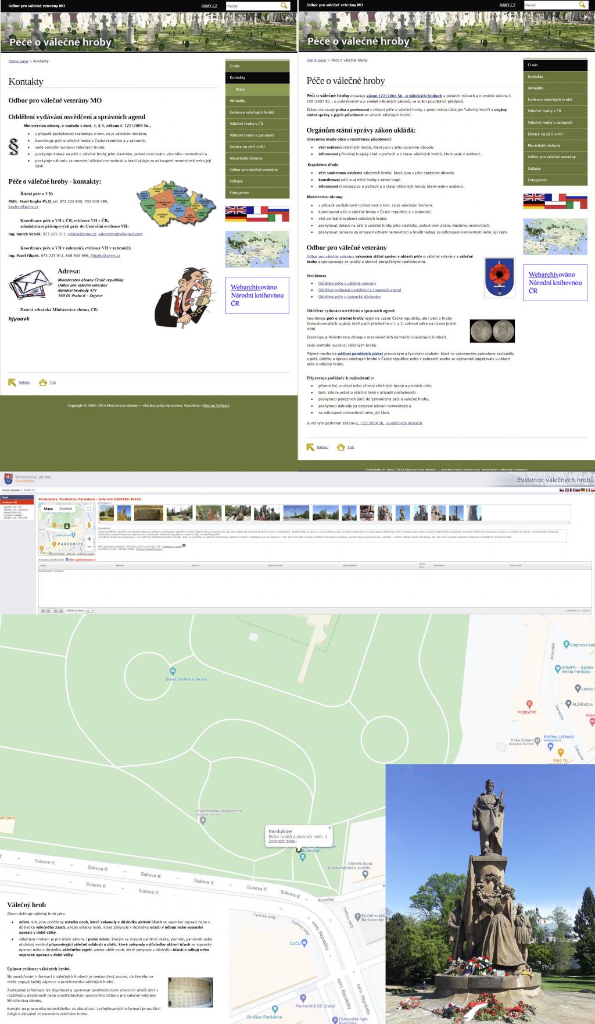Open 'Zobrazit detail' link in map popup
This screenshot has width=595, height=1024.
tap(282, 841)
